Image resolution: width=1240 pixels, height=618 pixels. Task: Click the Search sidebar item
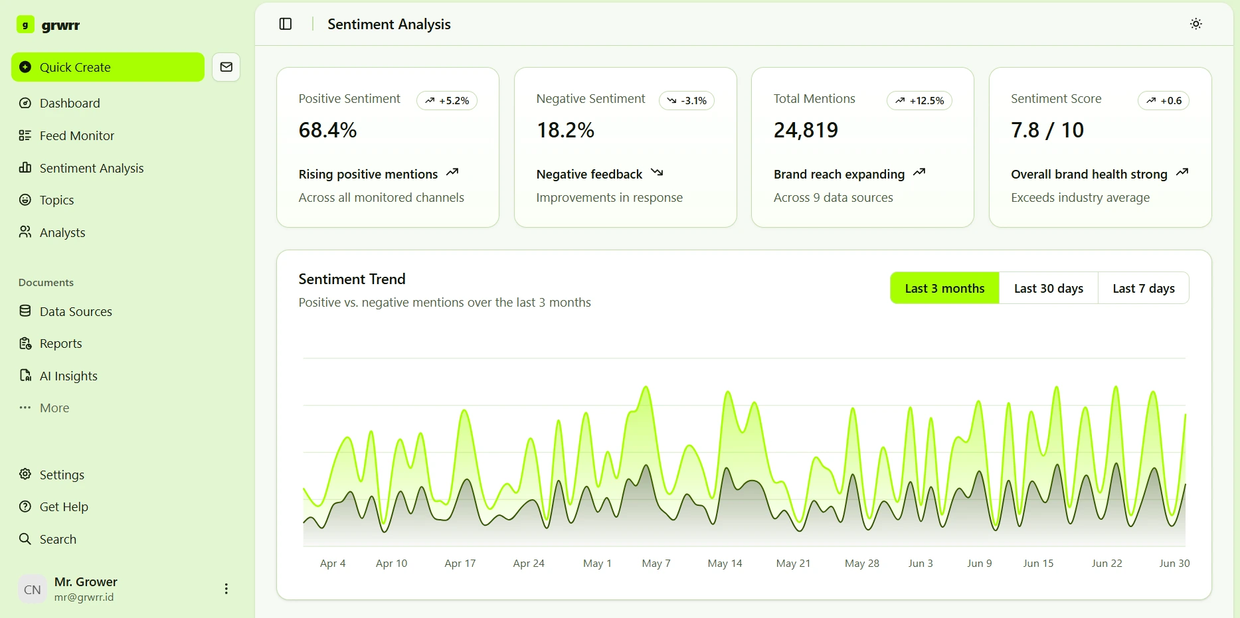click(x=57, y=539)
